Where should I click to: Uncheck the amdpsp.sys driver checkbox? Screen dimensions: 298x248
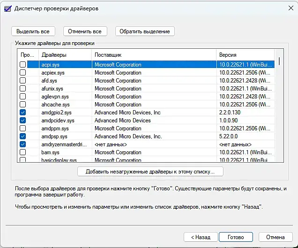[x=22, y=136]
